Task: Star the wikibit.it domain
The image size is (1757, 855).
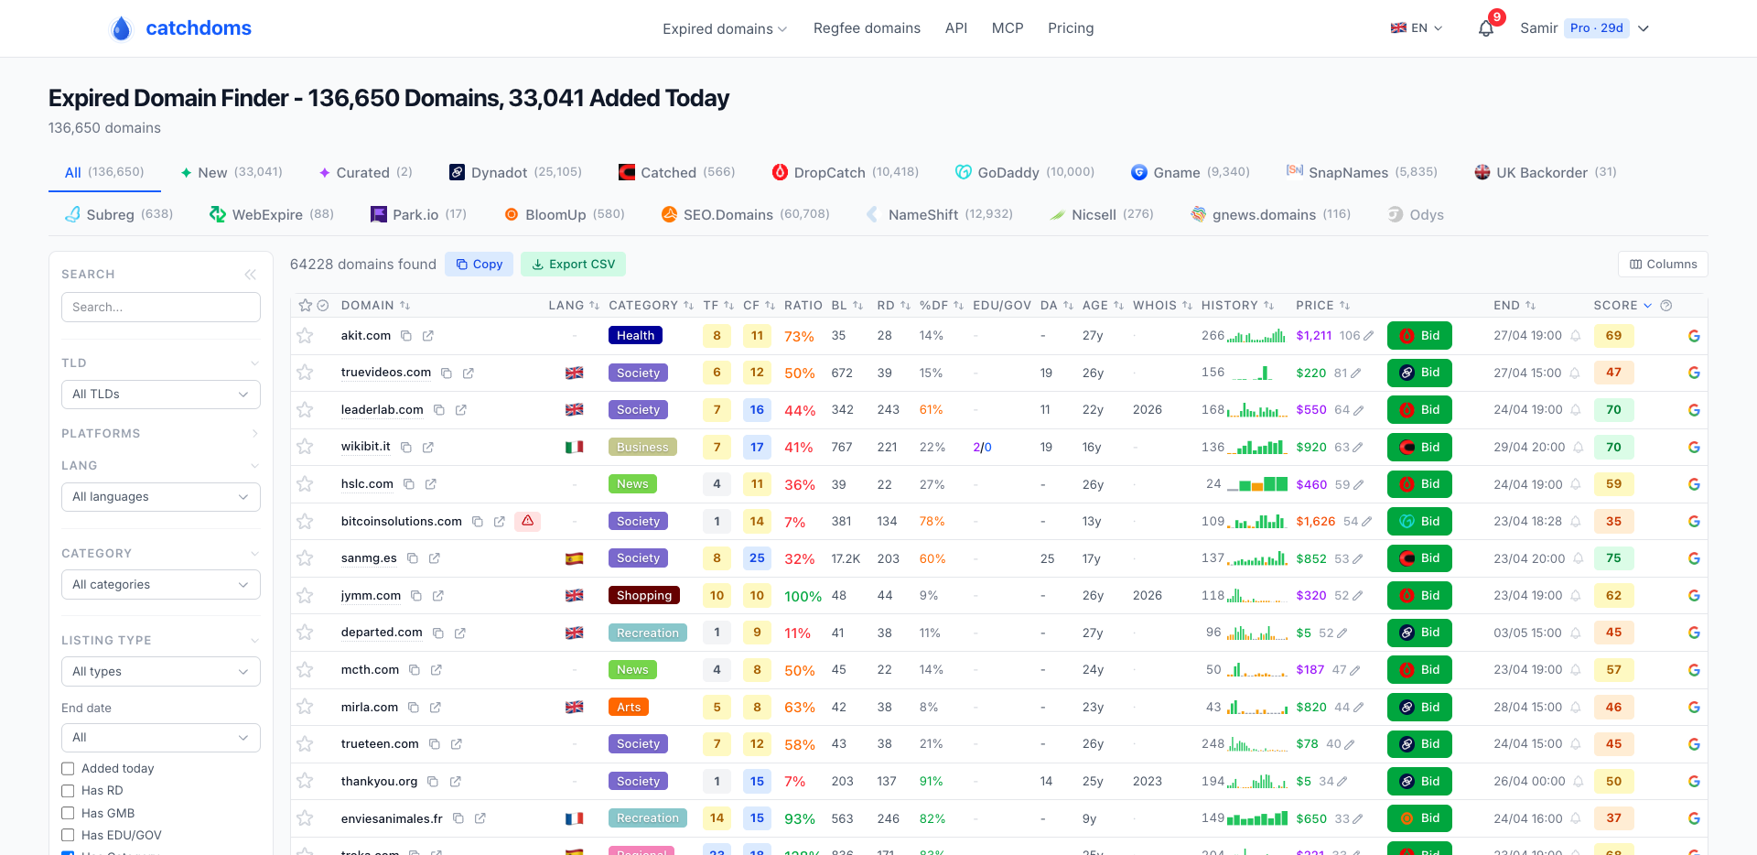Action: (x=305, y=447)
